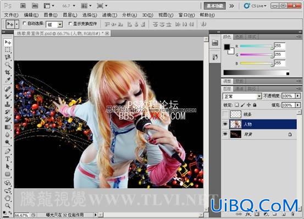Screen dimensions: 304x219
Task: Open the 编辑(E) menu
Action: [31, 15]
